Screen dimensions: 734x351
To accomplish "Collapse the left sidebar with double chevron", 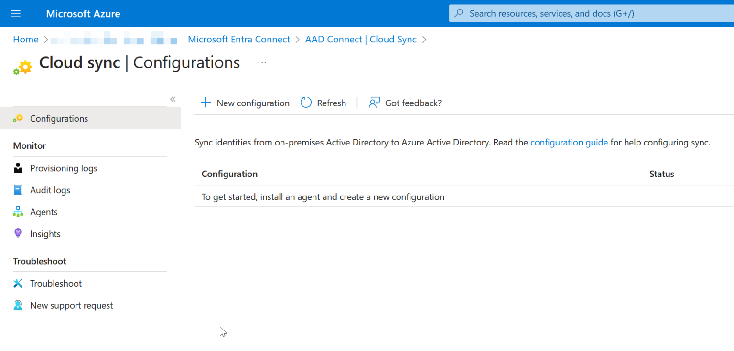I will pos(173,99).
